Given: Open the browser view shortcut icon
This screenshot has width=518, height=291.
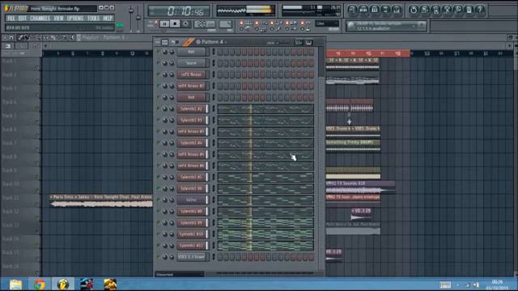Looking at the screenshot, I should [x=385, y=11].
